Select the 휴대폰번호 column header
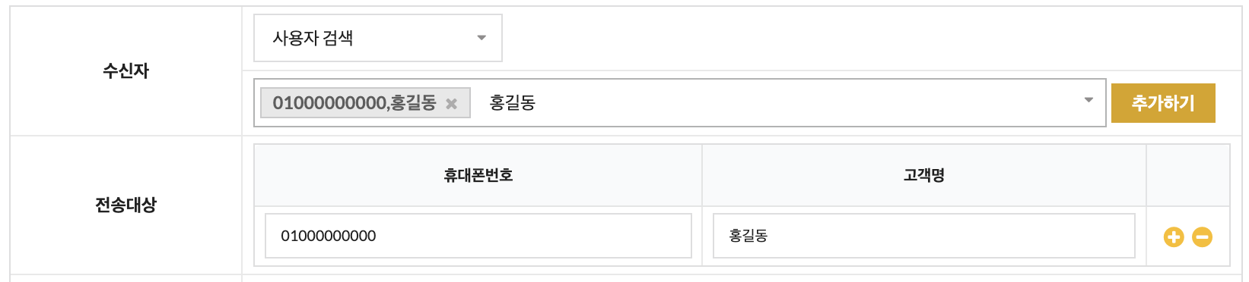The image size is (1249, 282). 478,175
